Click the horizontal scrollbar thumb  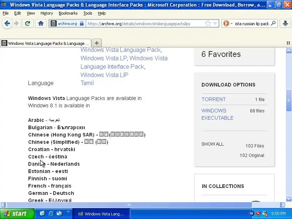pyautogui.click(x=129, y=205)
